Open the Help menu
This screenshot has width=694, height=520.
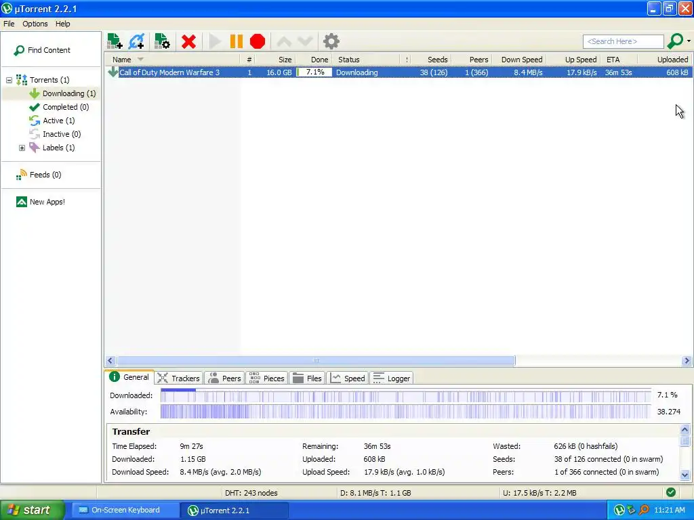coord(62,24)
